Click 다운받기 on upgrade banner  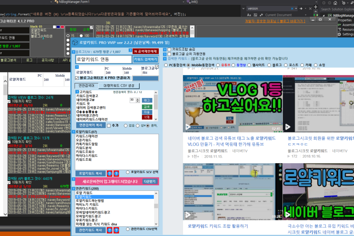pos(149,181)
